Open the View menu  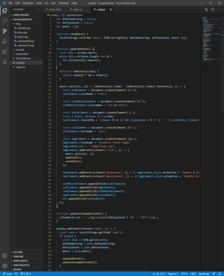(39, 3)
